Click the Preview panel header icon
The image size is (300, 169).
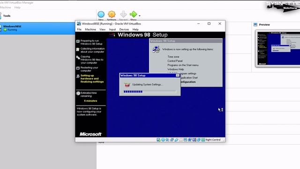[255, 24]
